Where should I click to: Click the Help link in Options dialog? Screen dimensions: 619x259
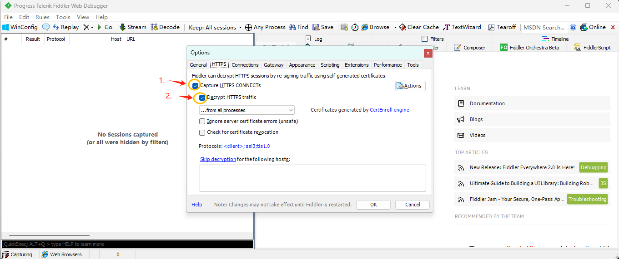click(x=197, y=205)
